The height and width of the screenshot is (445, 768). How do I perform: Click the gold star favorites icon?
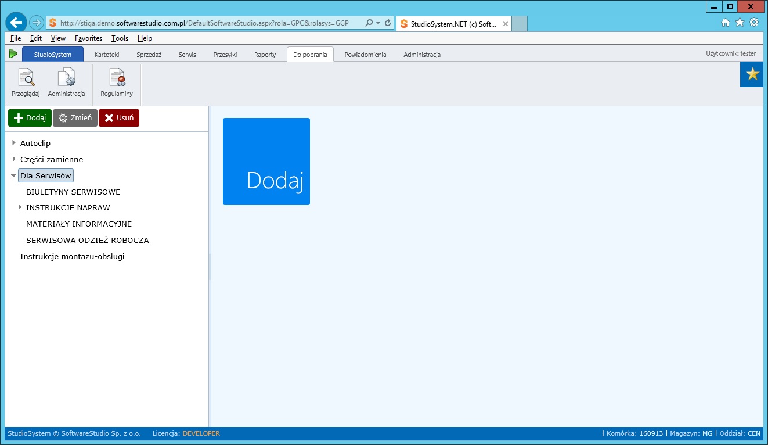752,74
